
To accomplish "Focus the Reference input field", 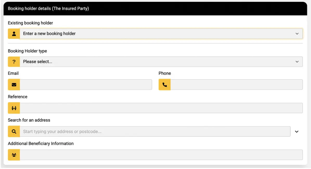I will pos(161,108).
